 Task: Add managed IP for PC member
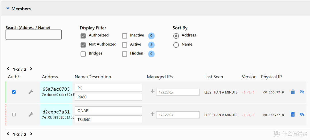point(152,92)
